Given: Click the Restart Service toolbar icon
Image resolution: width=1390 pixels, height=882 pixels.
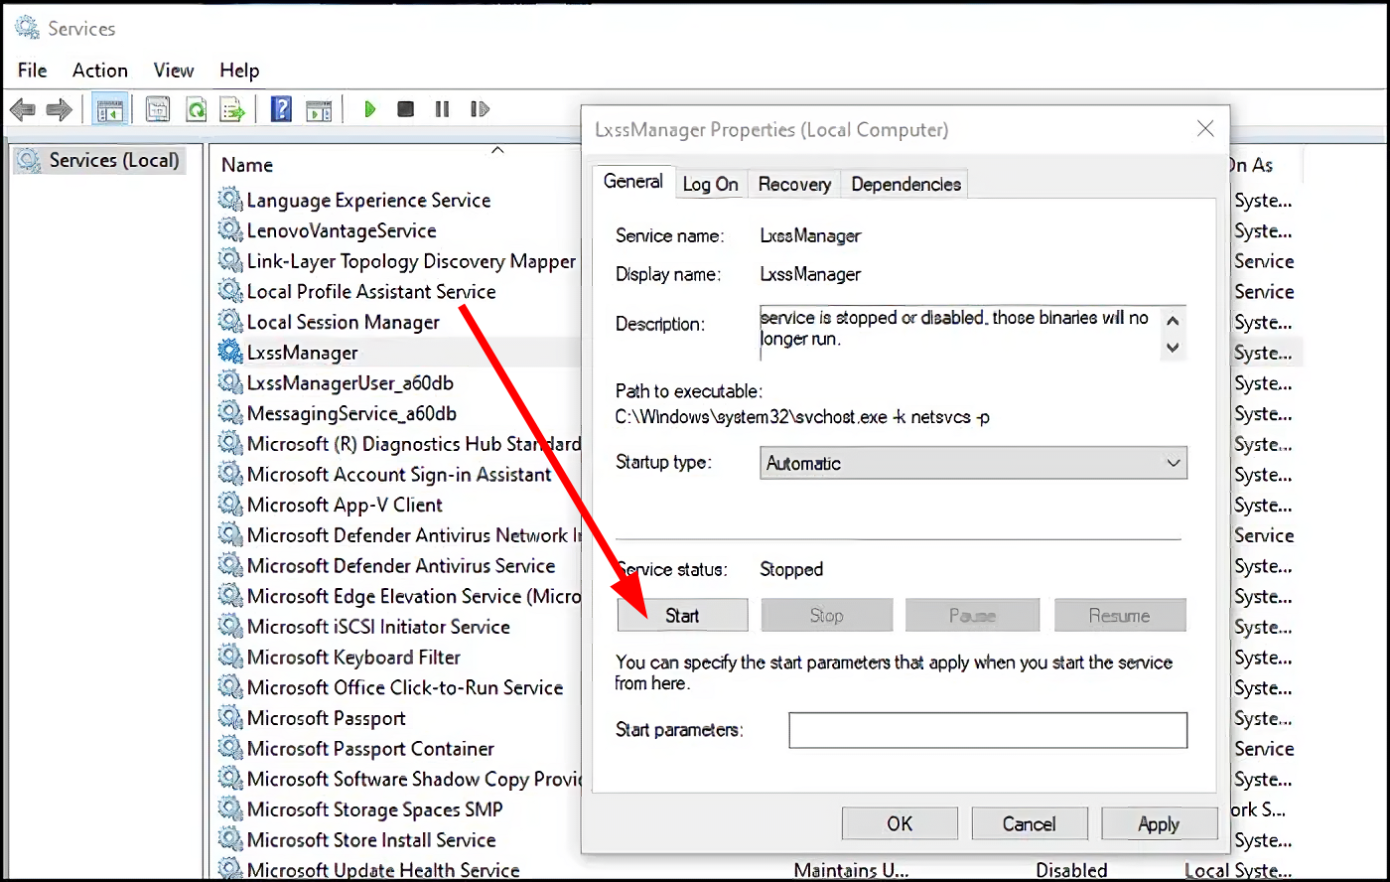Looking at the screenshot, I should coord(480,109).
